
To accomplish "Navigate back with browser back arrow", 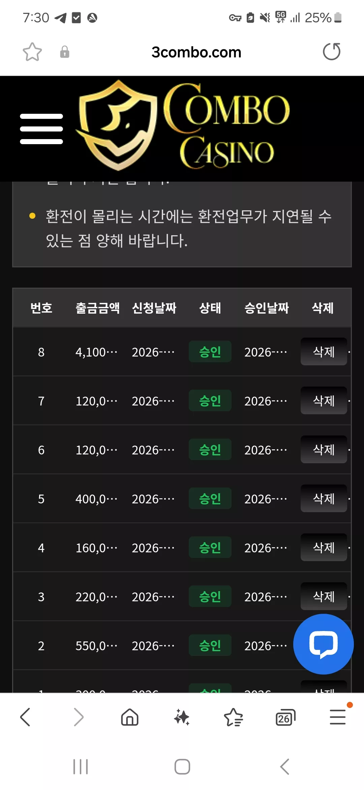I will click(25, 717).
